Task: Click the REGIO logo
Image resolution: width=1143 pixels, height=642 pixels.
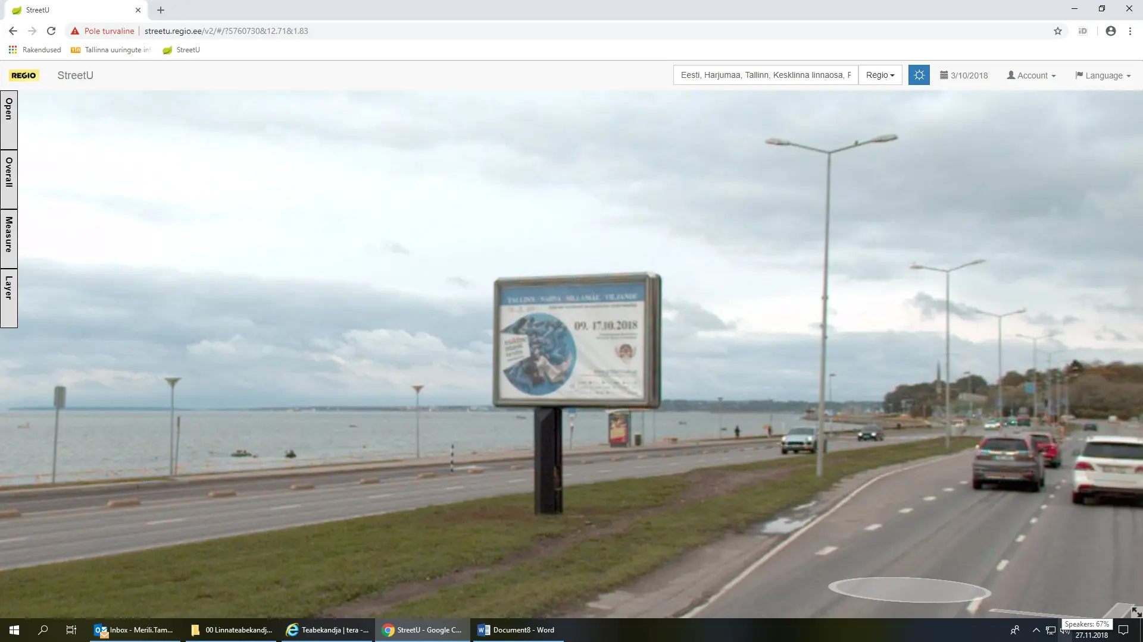Action: click(24, 75)
